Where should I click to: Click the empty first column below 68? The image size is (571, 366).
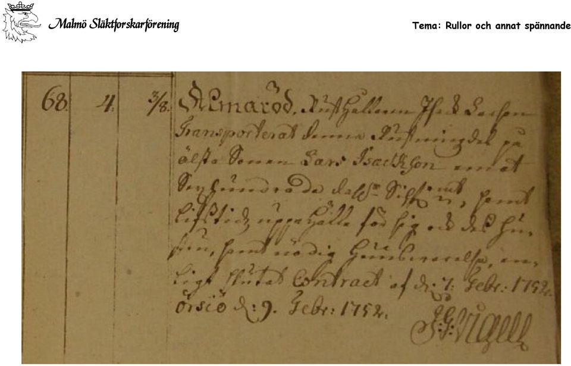click(46, 237)
